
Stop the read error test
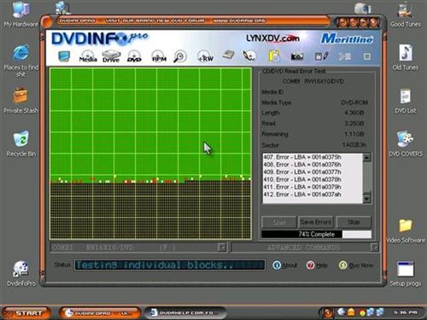coord(354,222)
